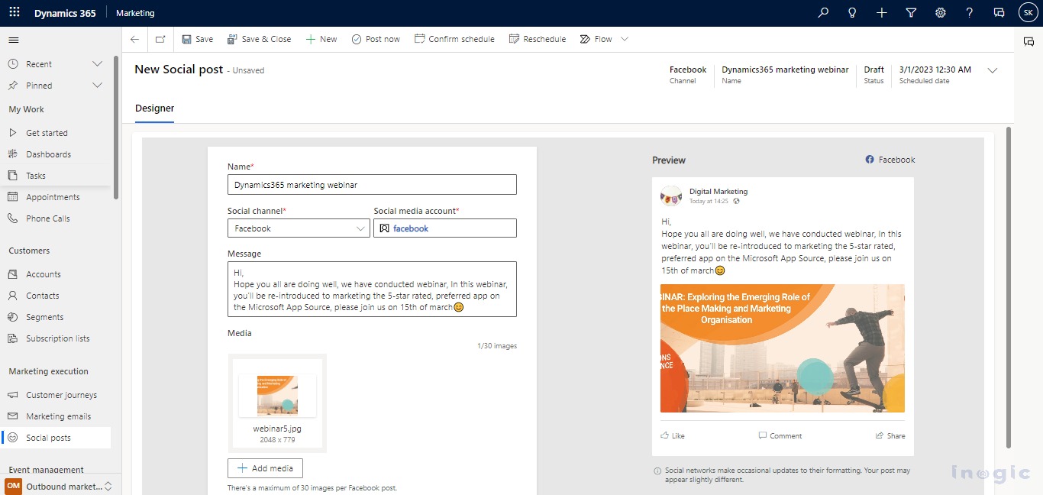Click Share in the Facebook preview
The width and height of the screenshot is (1043, 495).
pos(890,435)
